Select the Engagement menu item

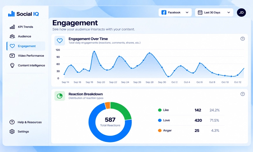26,46
